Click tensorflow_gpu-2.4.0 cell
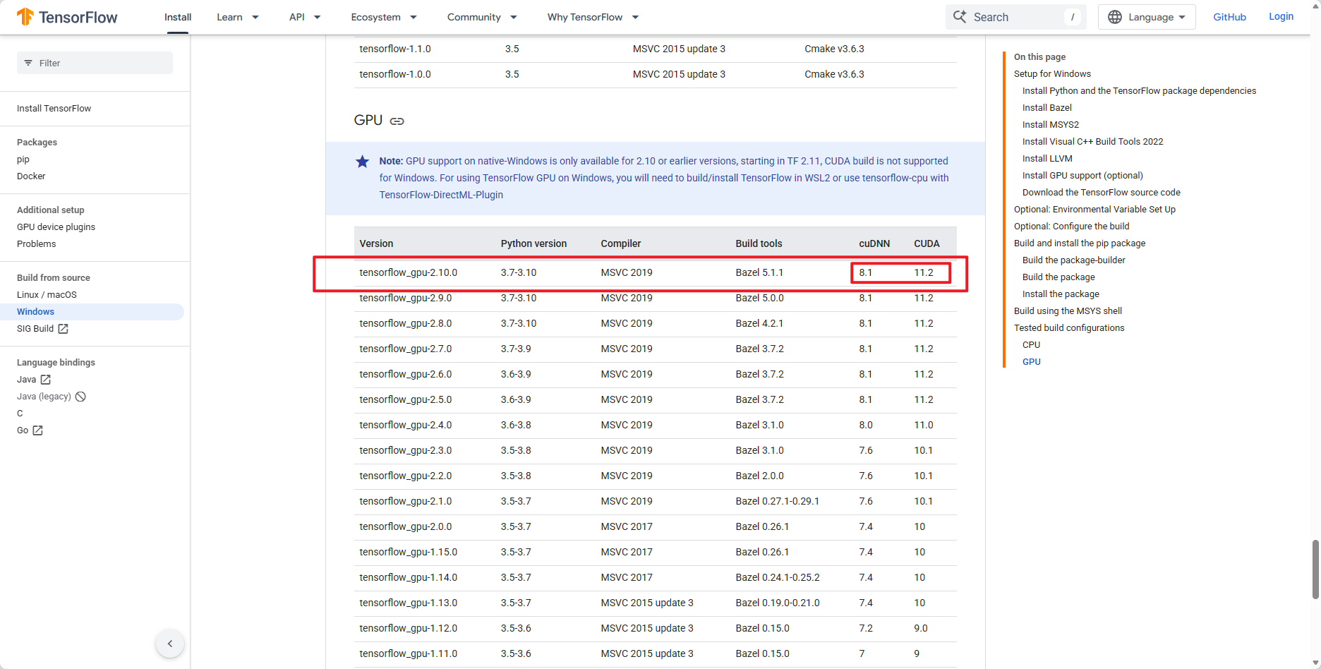1321x669 pixels. tap(406, 425)
